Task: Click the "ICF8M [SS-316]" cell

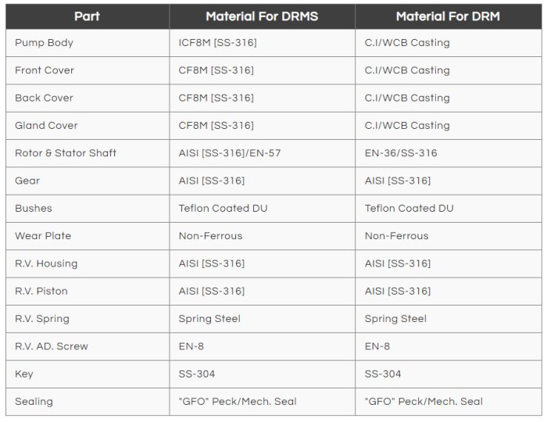Action: 217,43
